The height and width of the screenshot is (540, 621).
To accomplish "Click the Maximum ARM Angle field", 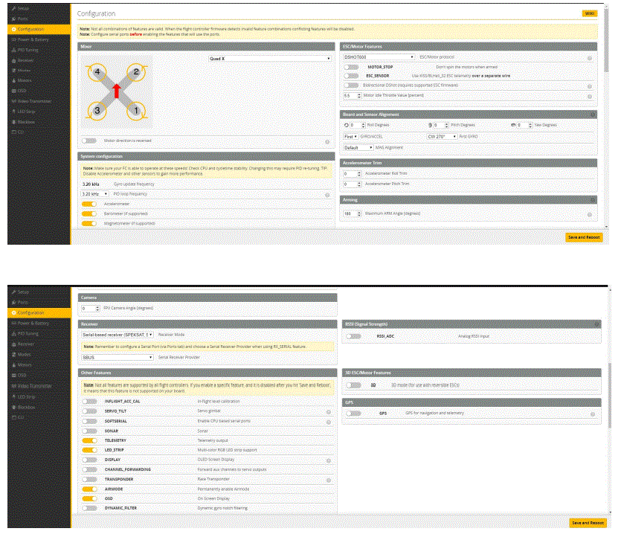I will 352,213.
